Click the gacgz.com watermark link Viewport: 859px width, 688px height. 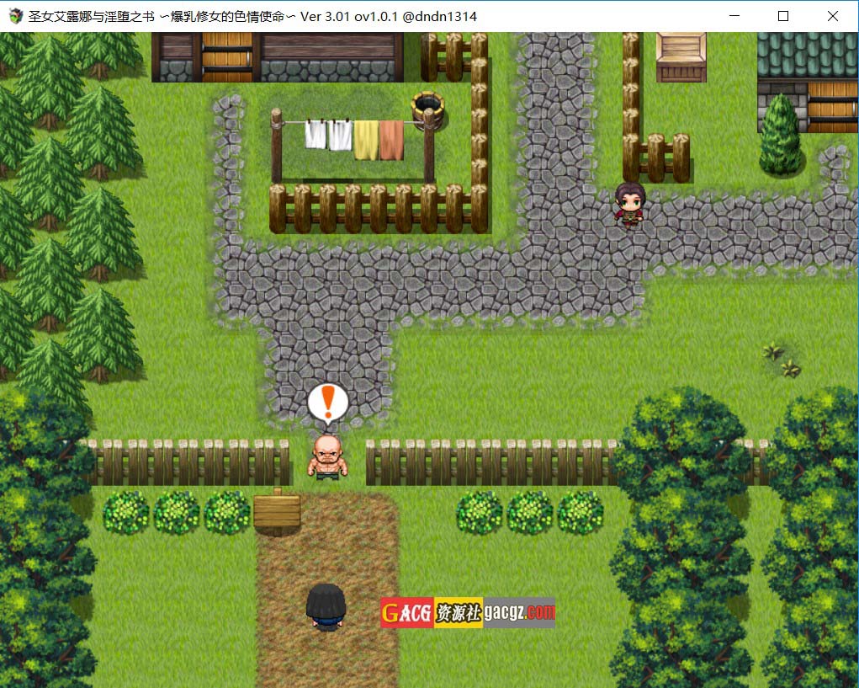click(519, 612)
